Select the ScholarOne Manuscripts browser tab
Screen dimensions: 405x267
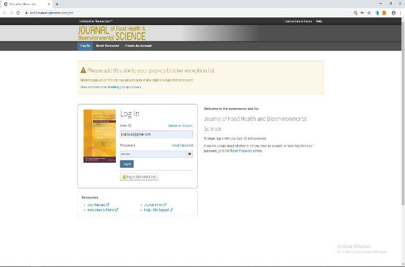click(26, 4)
